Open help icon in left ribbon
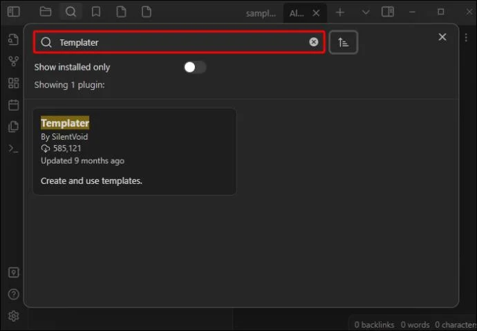Image resolution: width=477 pixels, height=331 pixels. 13,294
